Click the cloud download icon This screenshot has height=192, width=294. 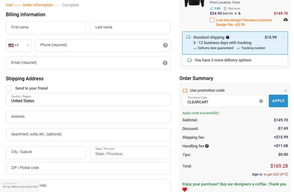(x=286, y=20)
